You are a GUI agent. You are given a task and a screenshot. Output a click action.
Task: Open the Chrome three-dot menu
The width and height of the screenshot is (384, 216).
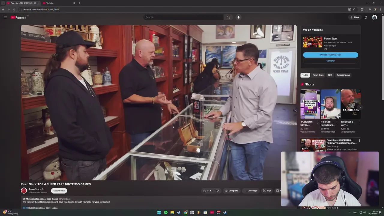(380, 9)
